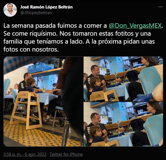Click the 3:58 p. m. timestamp link
166x160 pixels.
coord(12,154)
